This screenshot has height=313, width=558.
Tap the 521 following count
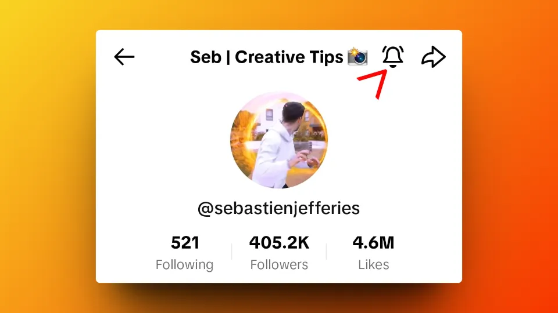point(185,243)
